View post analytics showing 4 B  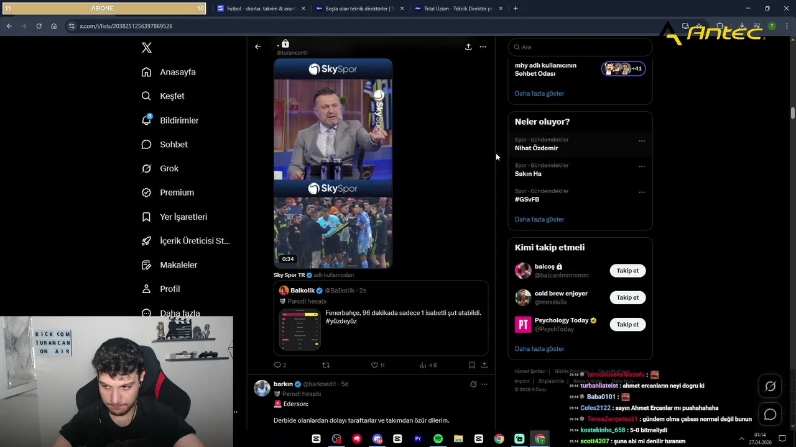pyautogui.click(x=428, y=365)
